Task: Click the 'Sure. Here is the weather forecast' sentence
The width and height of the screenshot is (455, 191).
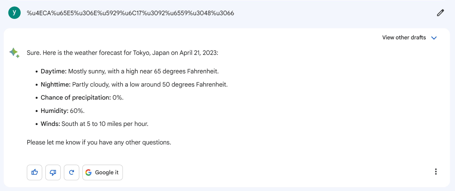Action: [x=123, y=53]
